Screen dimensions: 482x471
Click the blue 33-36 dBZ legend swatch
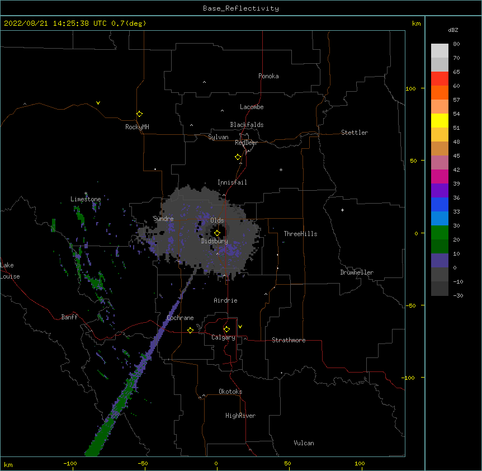(x=440, y=204)
